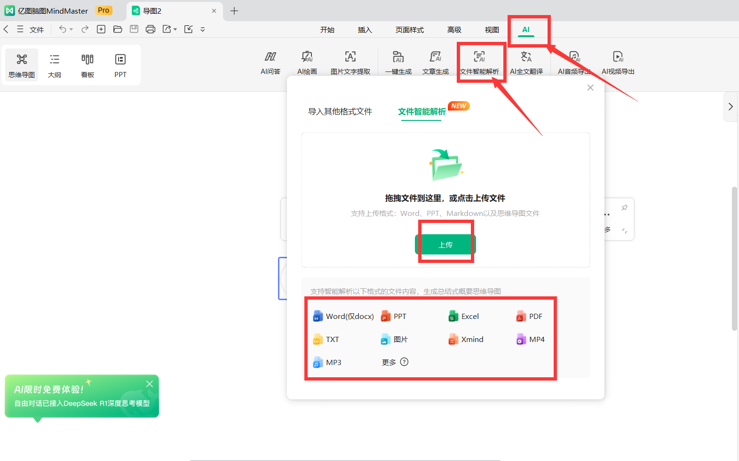Expand the right side panel chevron
The width and height of the screenshot is (739, 461).
tap(731, 107)
